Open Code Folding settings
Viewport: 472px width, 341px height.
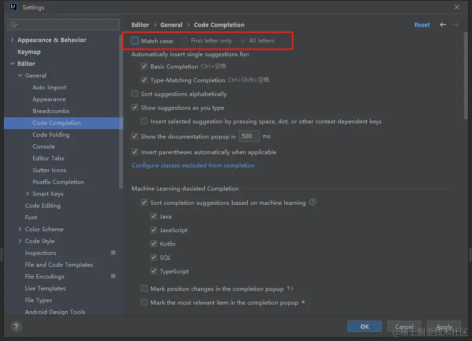[51, 134]
